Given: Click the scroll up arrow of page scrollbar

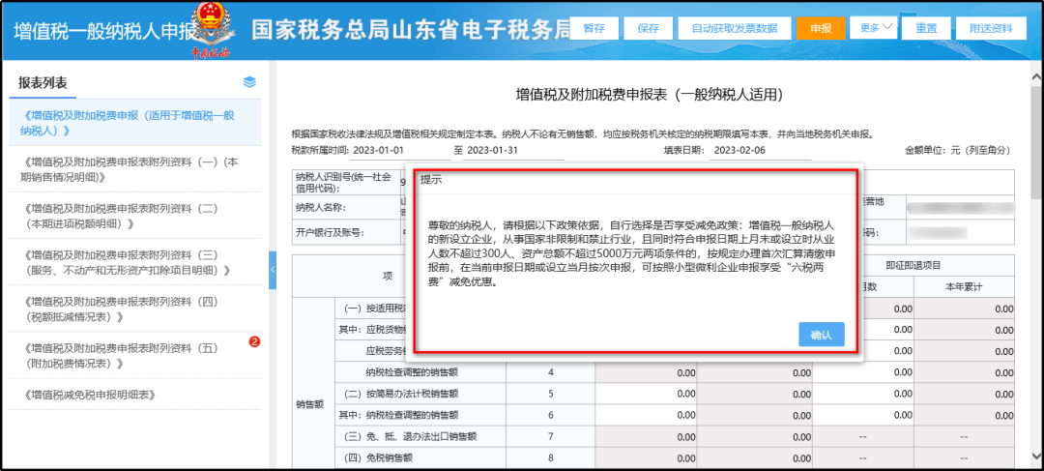Looking at the screenshot, I should pyautogui.click(x=1035, y=78).
